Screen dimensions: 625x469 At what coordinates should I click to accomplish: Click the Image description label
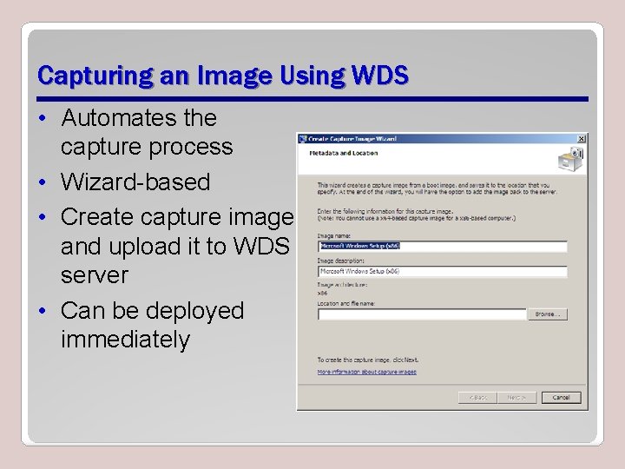point(341,261)
